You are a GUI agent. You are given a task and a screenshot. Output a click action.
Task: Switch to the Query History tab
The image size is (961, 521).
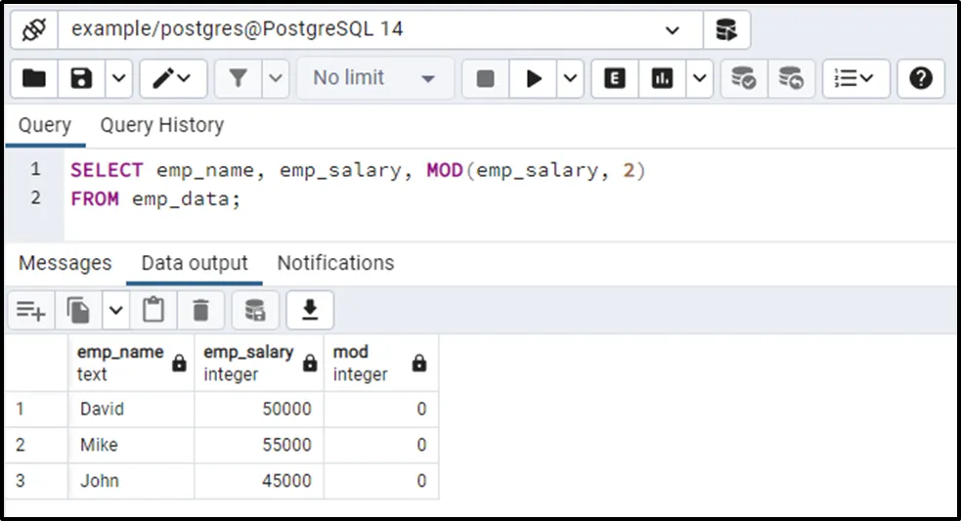coord(161,125)
